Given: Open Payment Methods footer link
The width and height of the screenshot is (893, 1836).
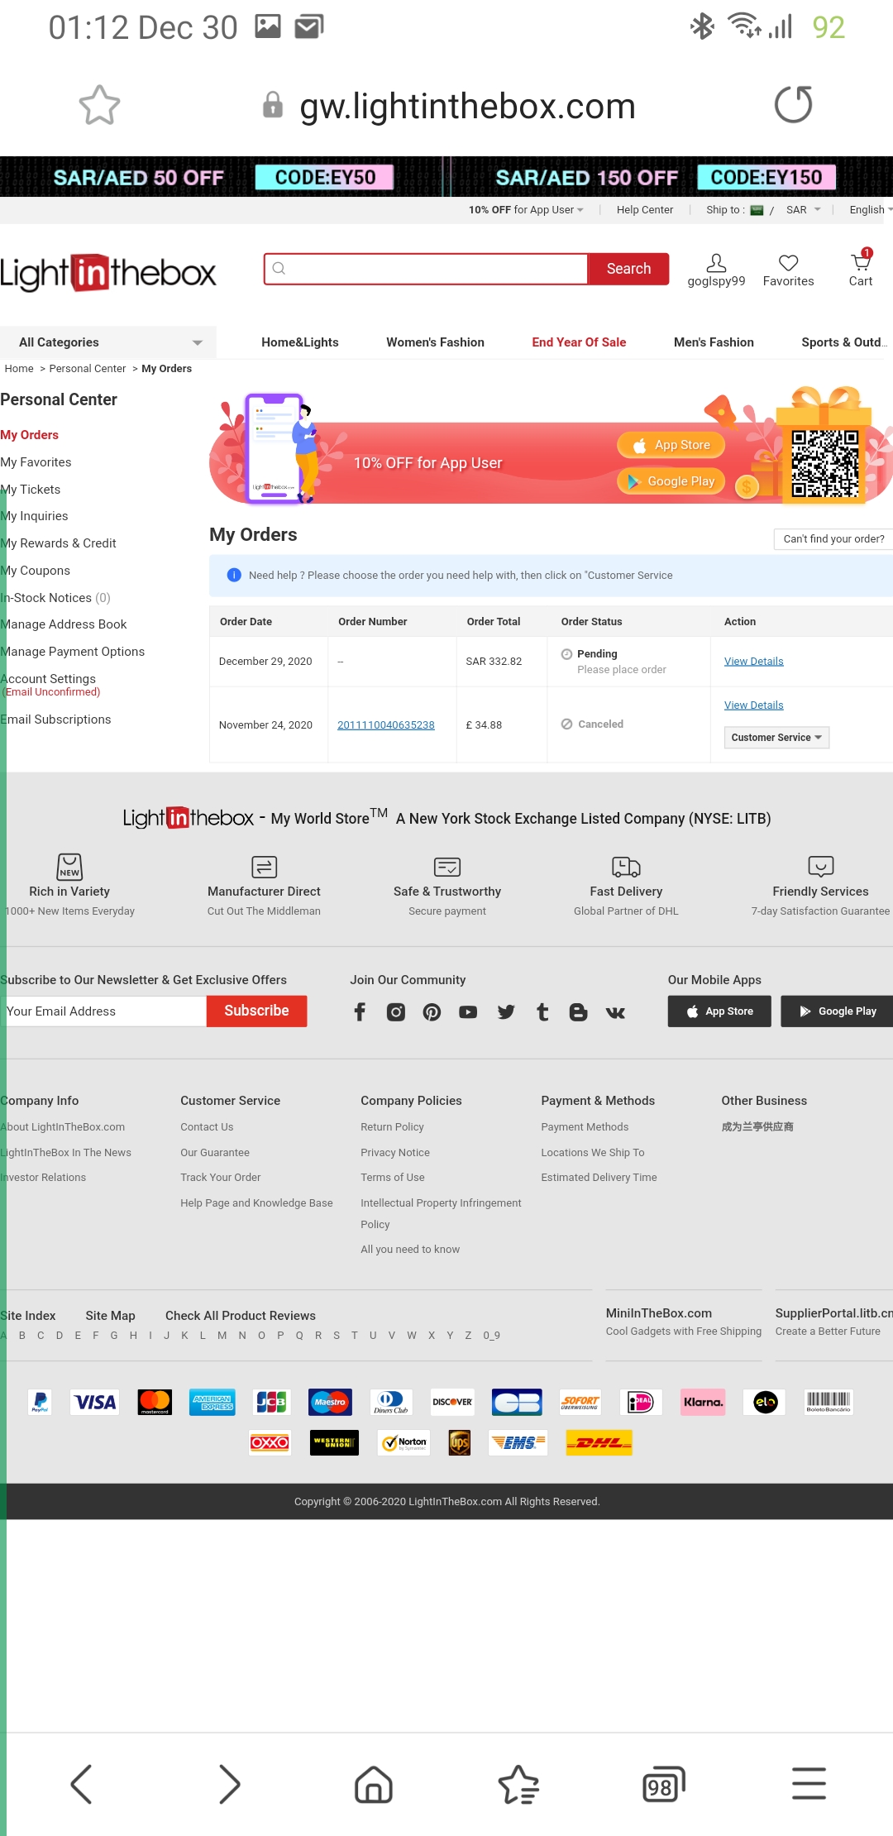Looking at the screenshot, I should pyautogui.click(x=585, y=1127).
